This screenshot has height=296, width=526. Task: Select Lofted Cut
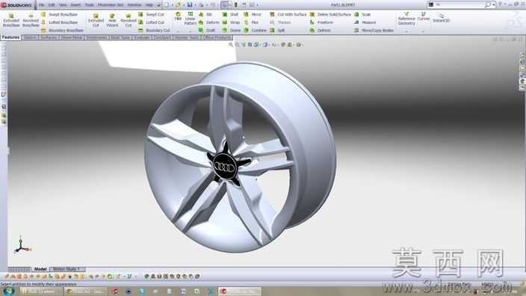tap(151, 22)
